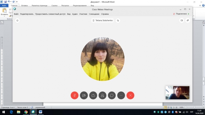The height and width of the screenshot is (115, 205).
Task: Open Webex Участник menu
Action: click(x=83, y=14)
